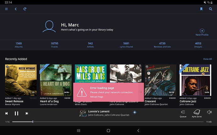The width and height of the screenshot is (217, 135).
Task: Open the 1560 Albums statistic
Action: point(19,45)
